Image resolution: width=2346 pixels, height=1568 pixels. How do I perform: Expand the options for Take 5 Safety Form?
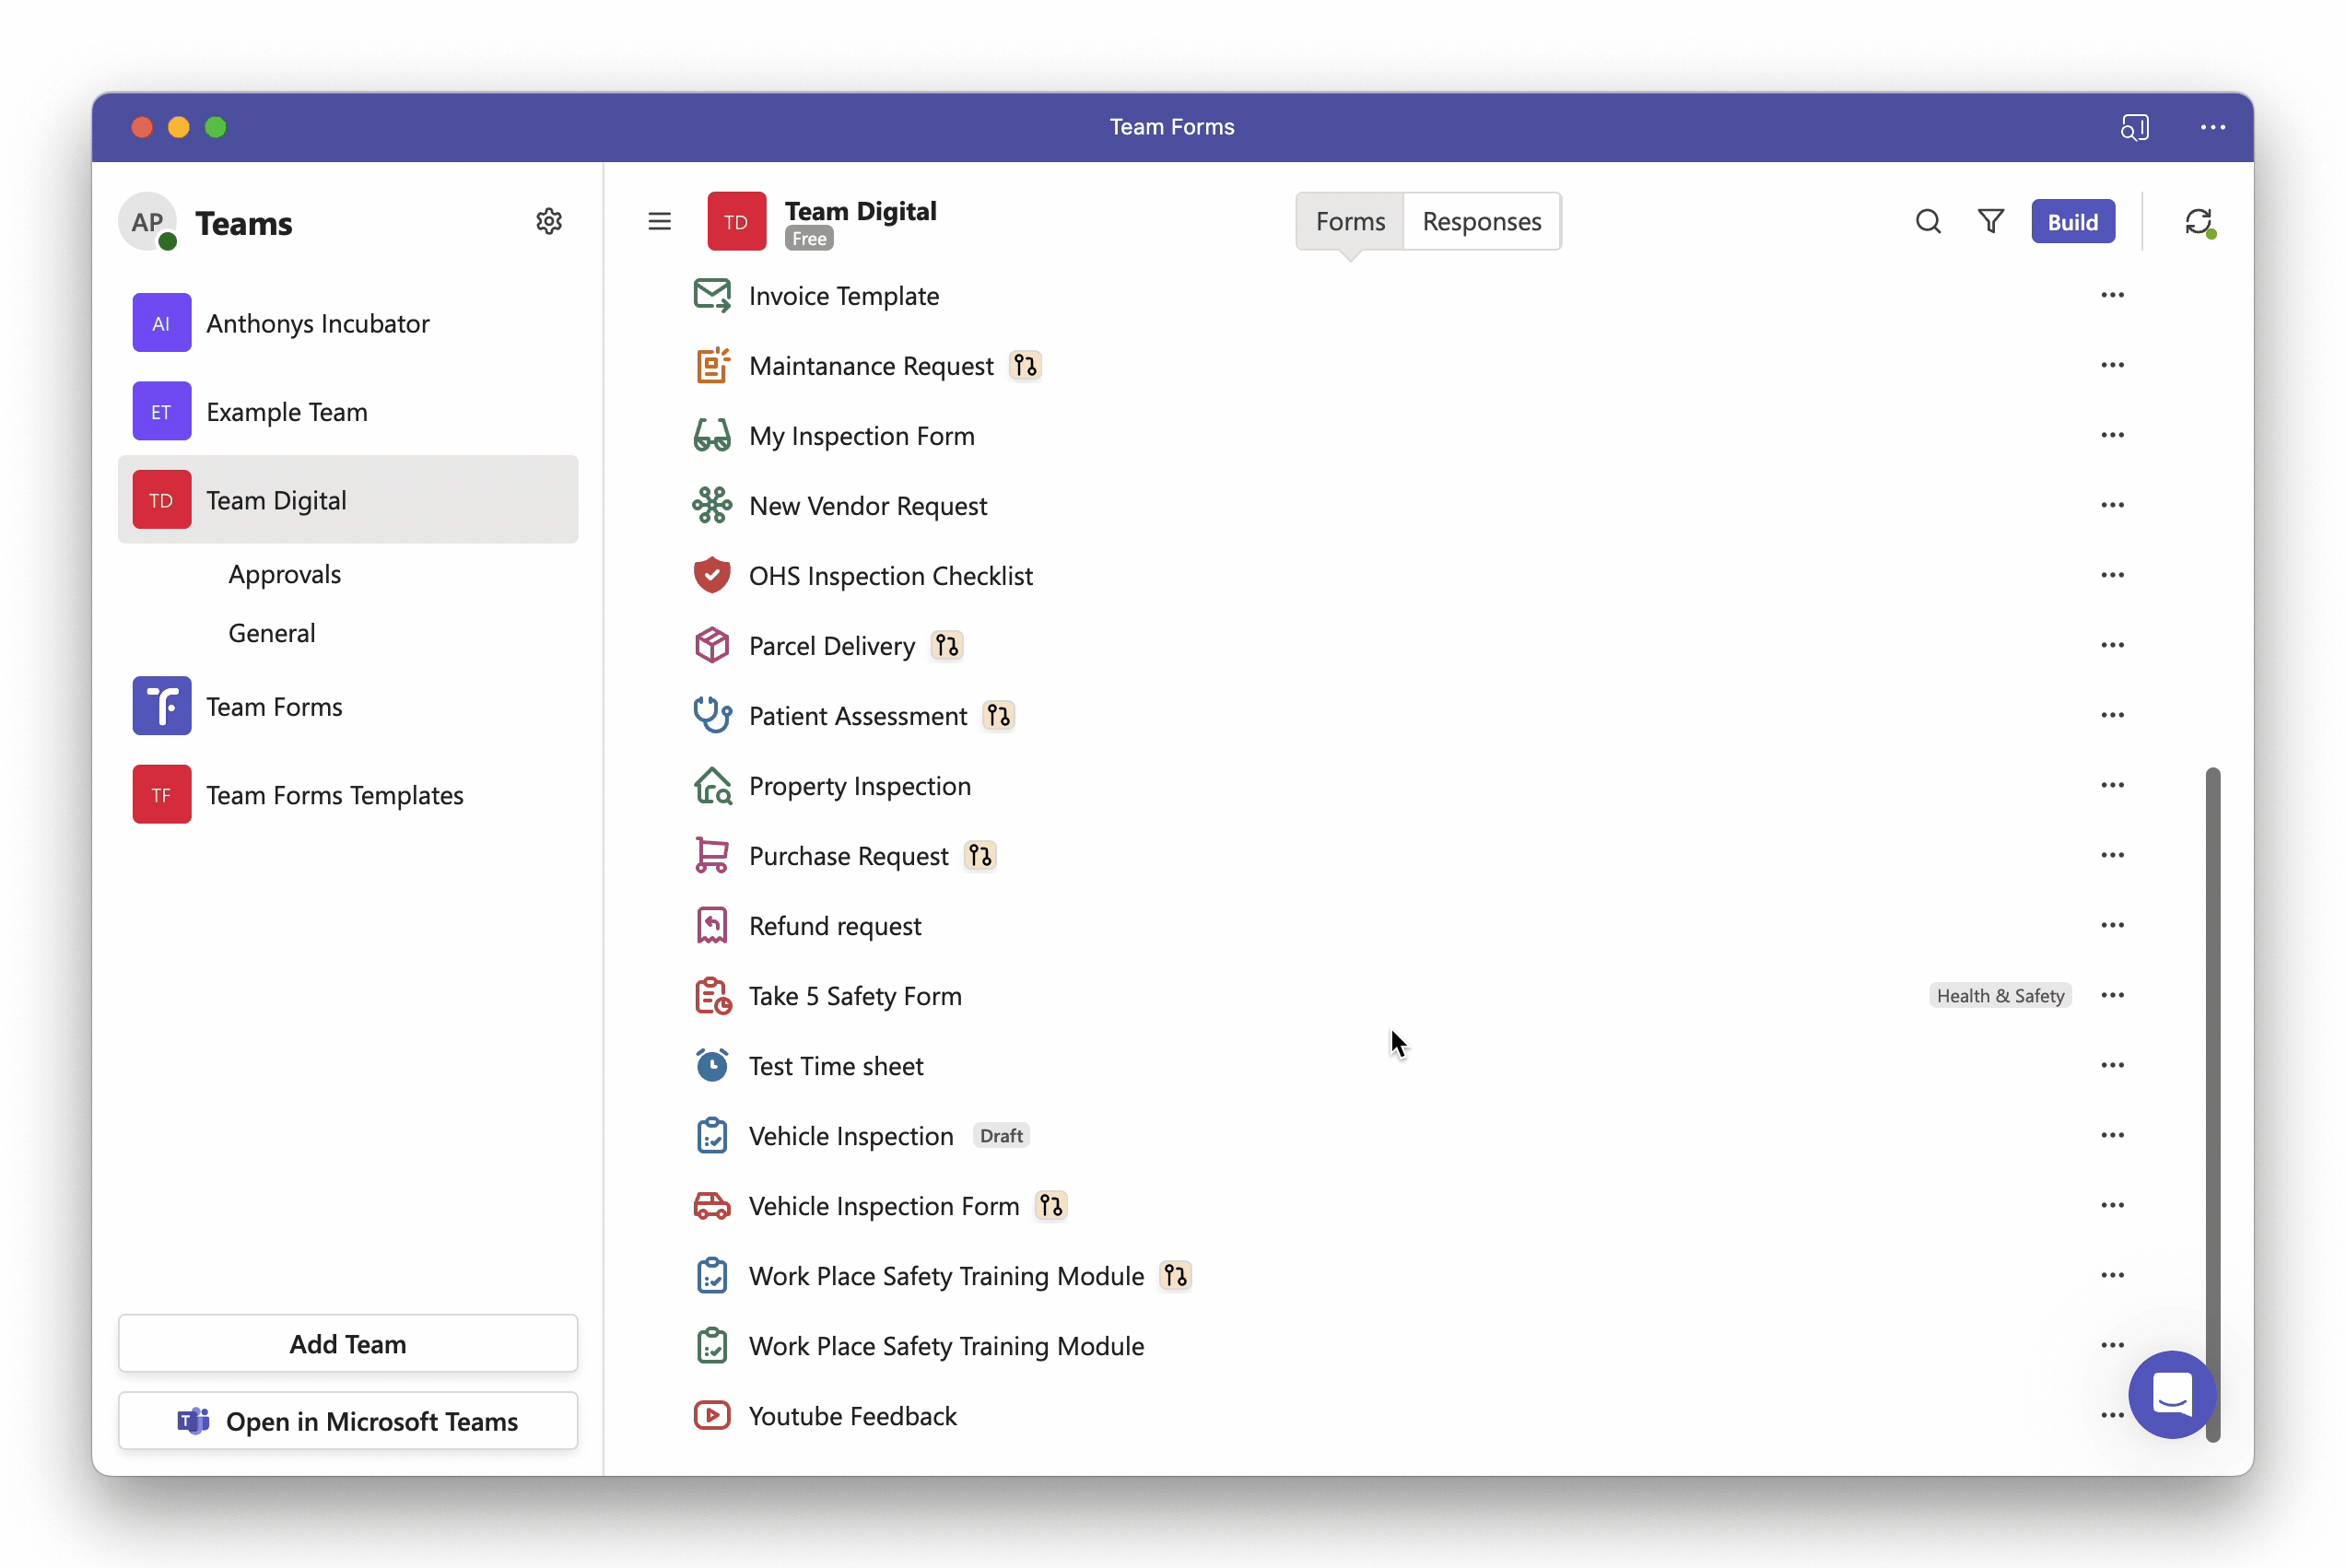[x=2112, y=995]
